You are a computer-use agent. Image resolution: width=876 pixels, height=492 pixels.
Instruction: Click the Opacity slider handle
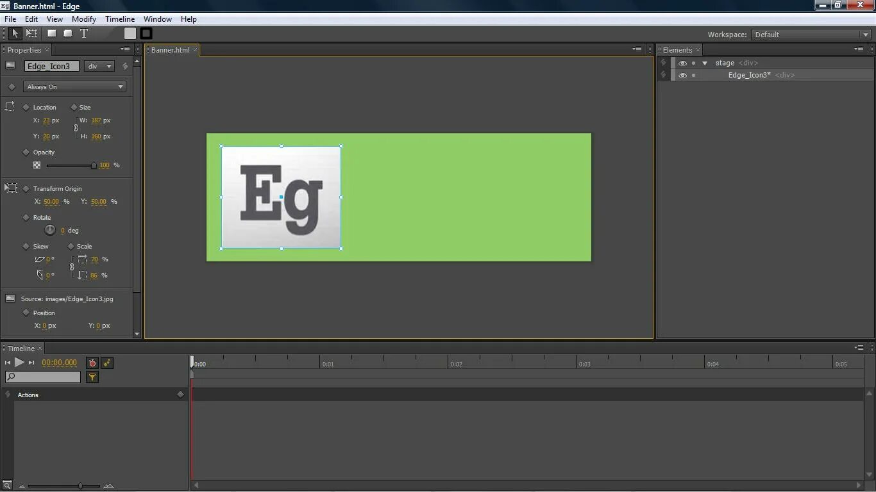[x=94, y=165]
